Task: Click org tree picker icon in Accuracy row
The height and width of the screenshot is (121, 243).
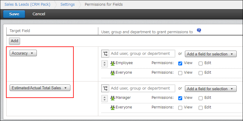Action: tap(105, 54)
